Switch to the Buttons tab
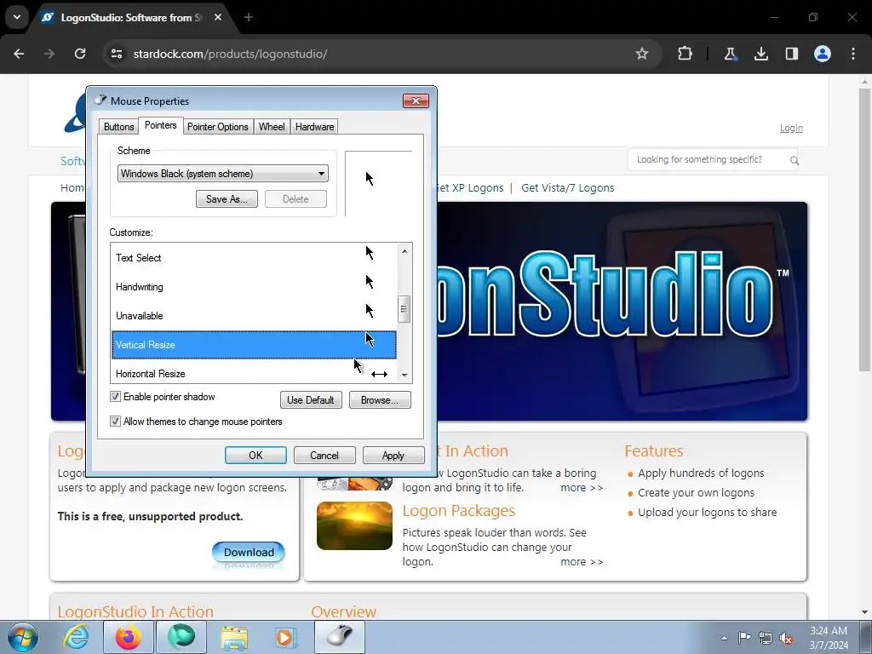The width and height of the screenshot is (872, 654). point(118,127)
